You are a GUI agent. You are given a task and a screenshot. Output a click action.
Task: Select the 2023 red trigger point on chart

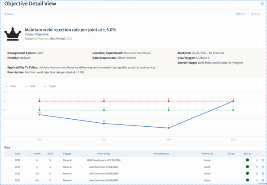pos(169,101)
